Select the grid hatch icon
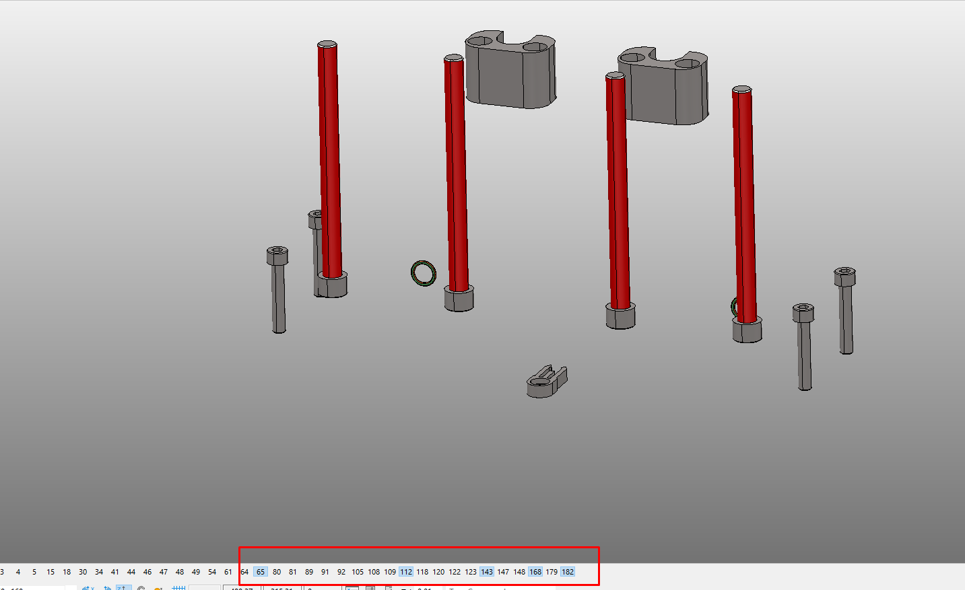The width and height of the screenshot is (965, 590). click(177, 587)
